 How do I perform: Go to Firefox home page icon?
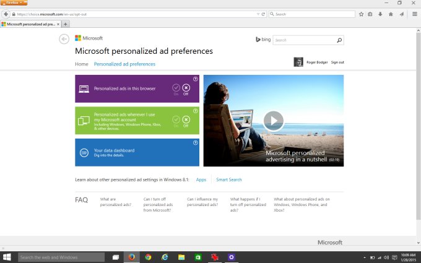[x=391, y=14]
